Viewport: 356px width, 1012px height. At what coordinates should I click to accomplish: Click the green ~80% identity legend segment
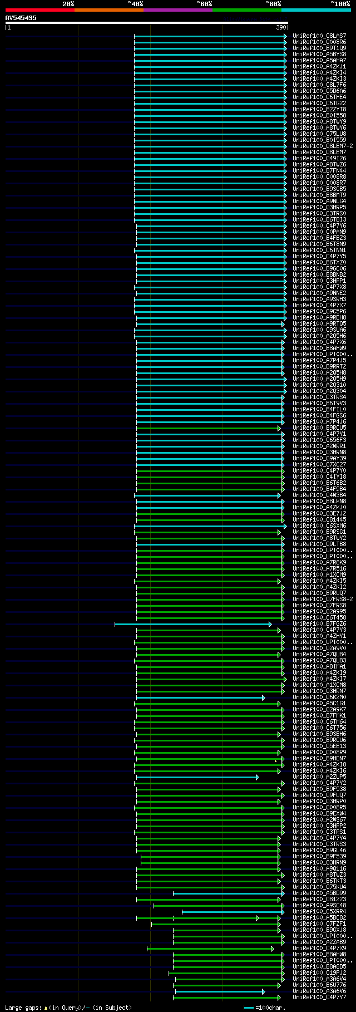[247, 10]
